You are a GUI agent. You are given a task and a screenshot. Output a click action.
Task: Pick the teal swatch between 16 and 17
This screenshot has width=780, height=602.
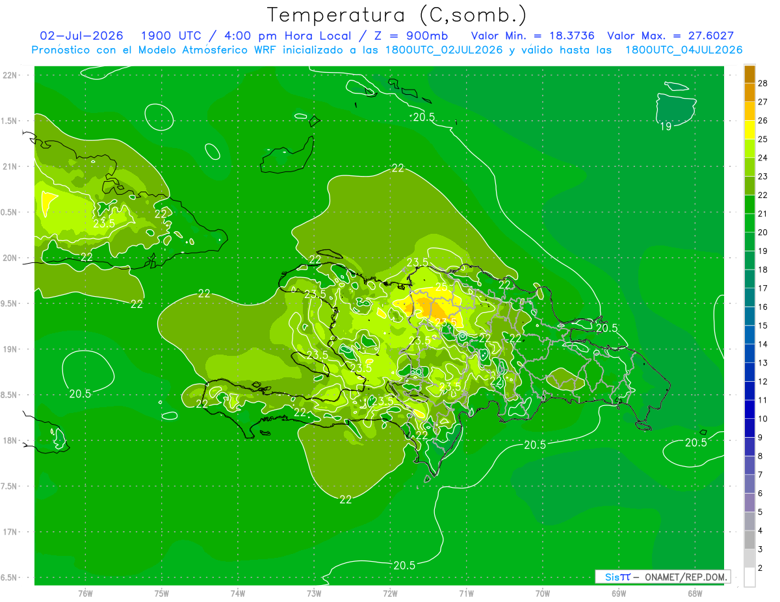749,297
